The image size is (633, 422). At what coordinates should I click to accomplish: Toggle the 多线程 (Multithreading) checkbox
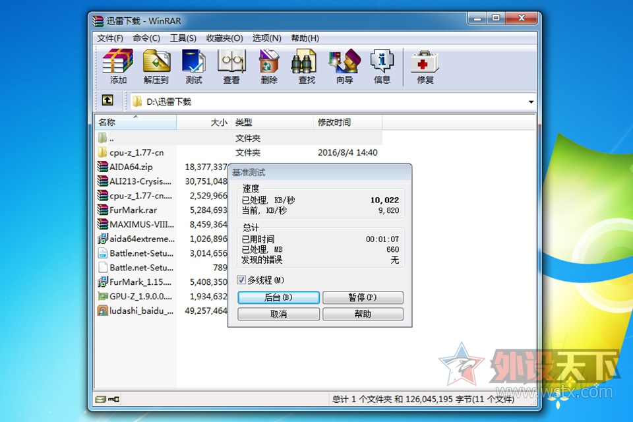coord(241,280)
